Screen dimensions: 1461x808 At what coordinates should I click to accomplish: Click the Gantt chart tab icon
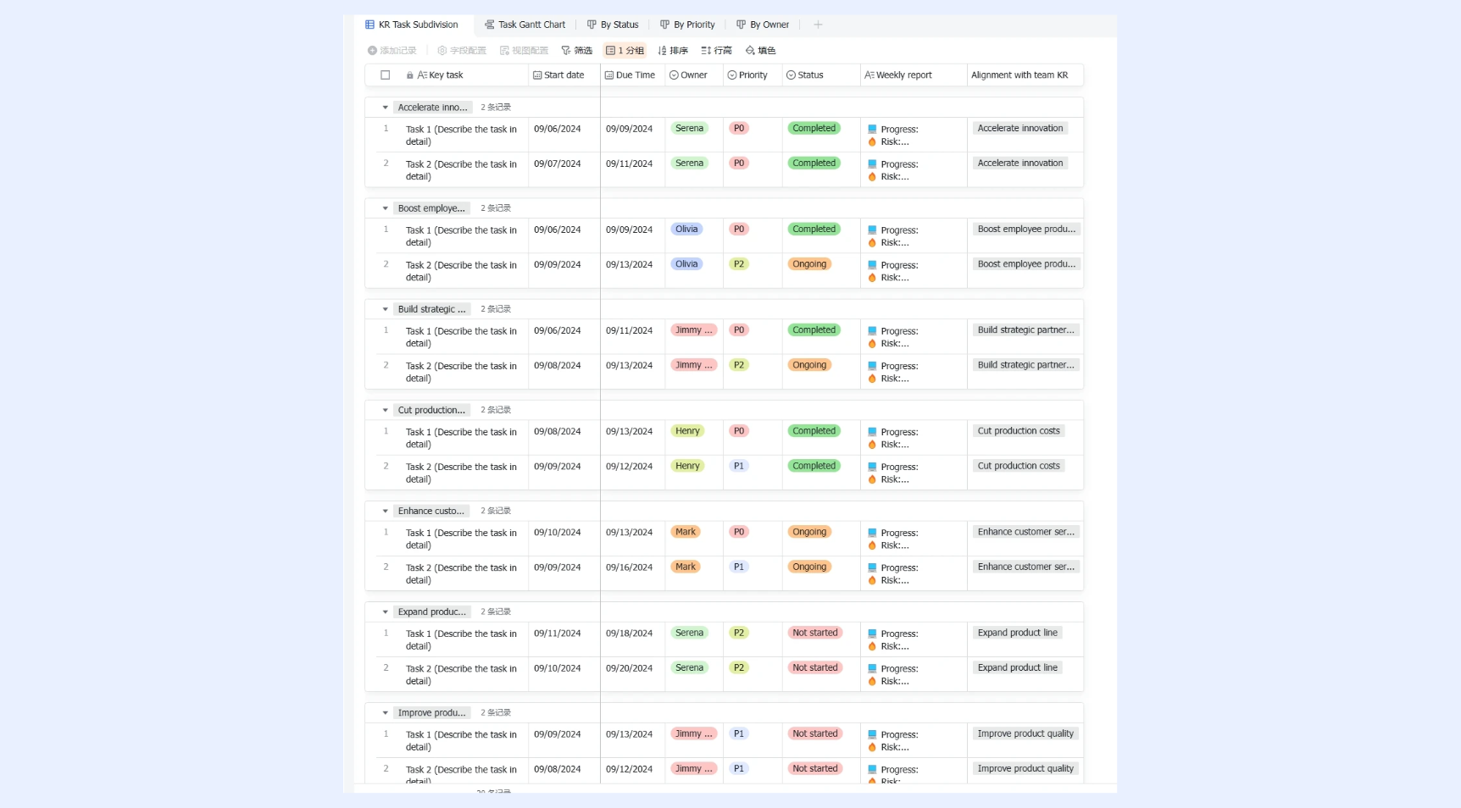tap(490, 25)
